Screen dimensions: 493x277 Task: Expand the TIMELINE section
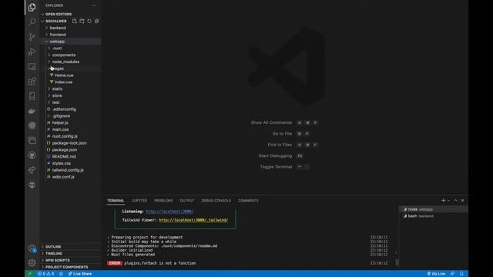[x=53, y=253]
